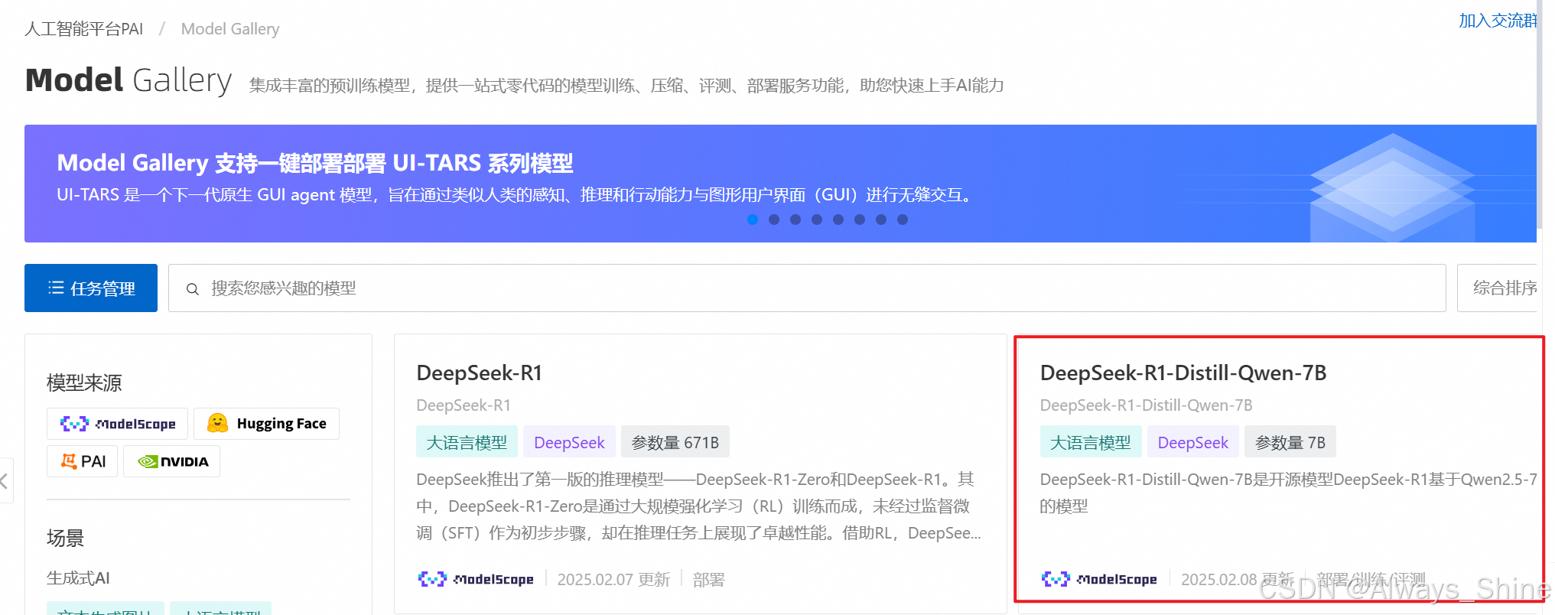Click 参数量 7B tag
Viewport: 1555px width, 615px height.
tap(1290, 442)
